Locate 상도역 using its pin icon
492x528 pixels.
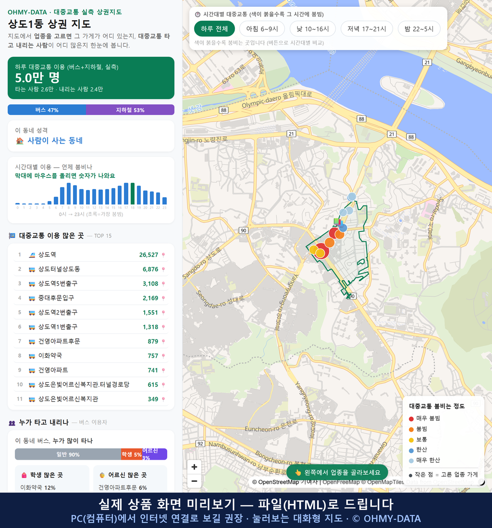tap(163, 255)
